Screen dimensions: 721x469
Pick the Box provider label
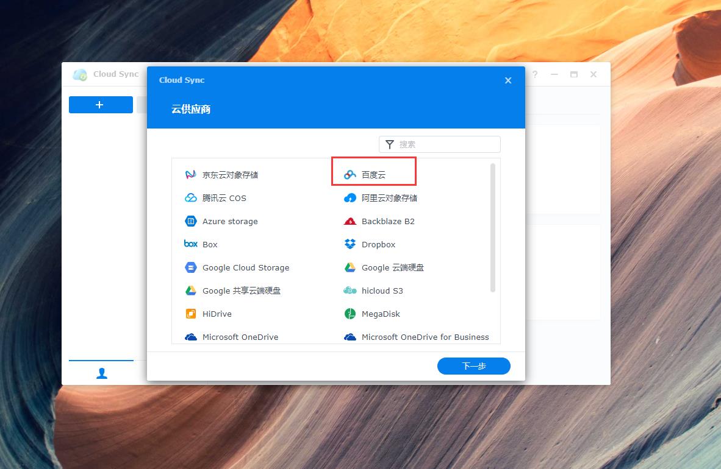pos(210,244)
